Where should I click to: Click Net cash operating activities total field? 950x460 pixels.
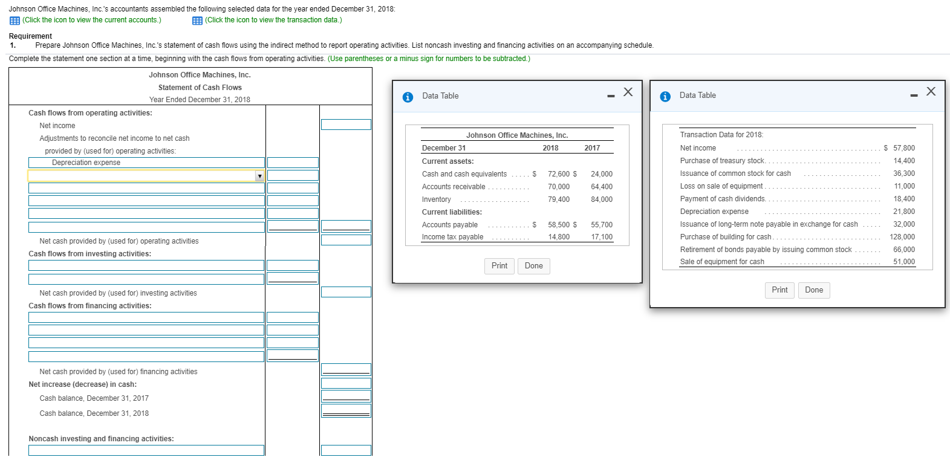(x=346, y=240)
